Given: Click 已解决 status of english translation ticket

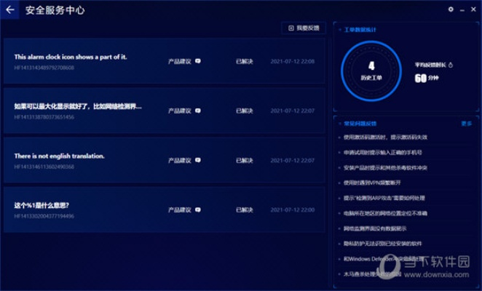Looking at the screenshot, I should coord(245,160).
